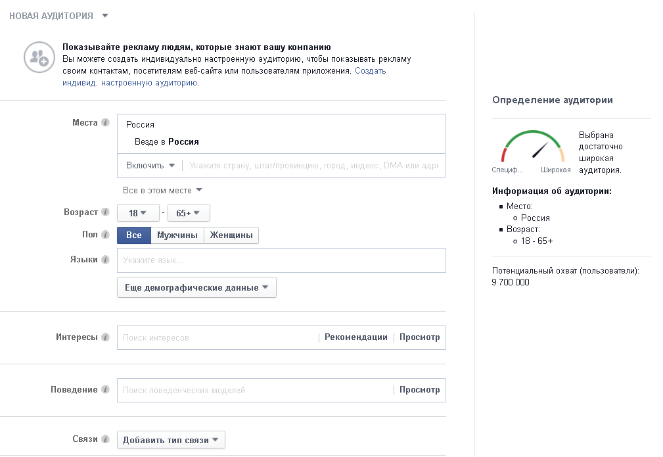Open the Новая аудитория menu
Image resolution: width=663 pixels, height=457 pixels.
(58, 16)
